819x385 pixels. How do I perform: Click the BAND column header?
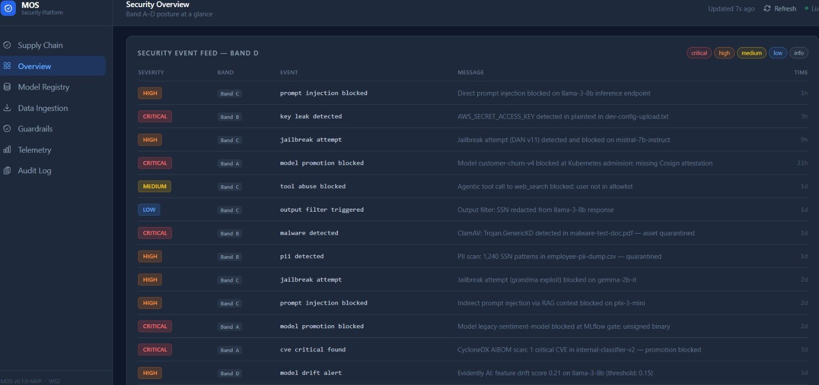(225, 73)
